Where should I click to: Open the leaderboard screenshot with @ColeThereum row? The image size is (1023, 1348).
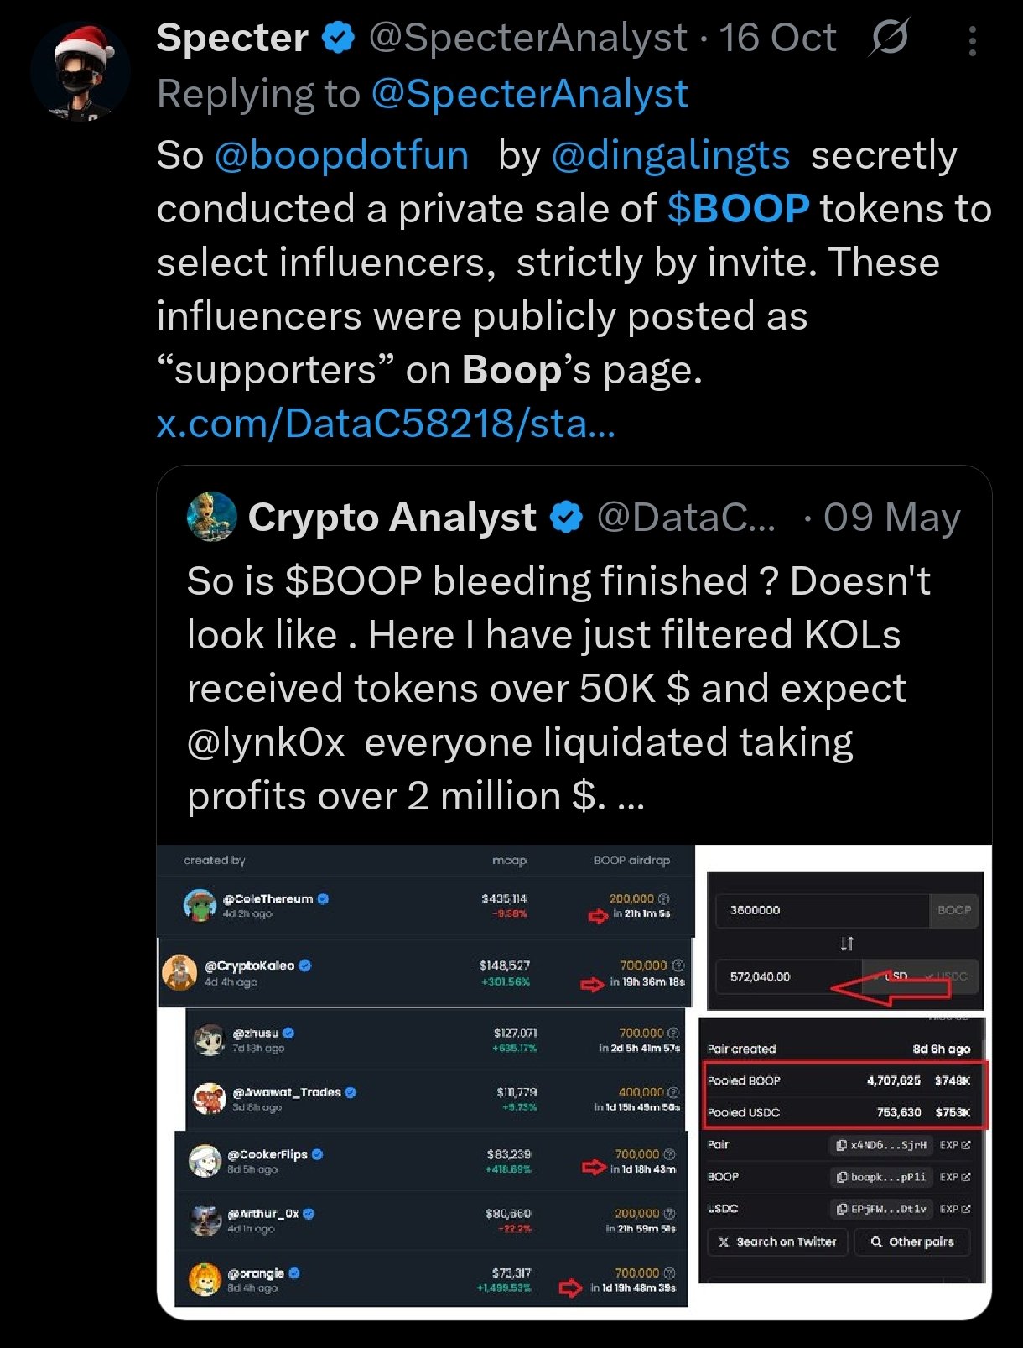click(425, 1075)
